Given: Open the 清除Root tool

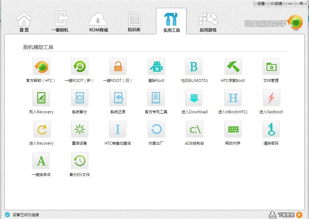Looking at the screenshot, I should 156,67.
